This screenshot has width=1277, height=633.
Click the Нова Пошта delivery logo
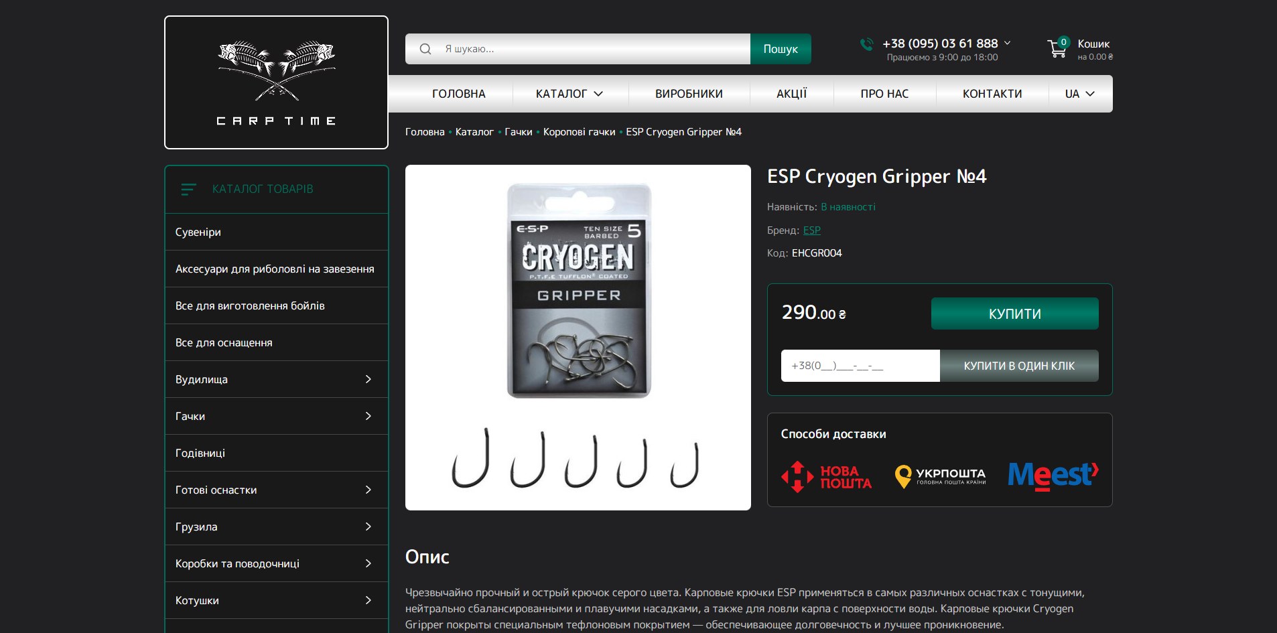(826, 476)
